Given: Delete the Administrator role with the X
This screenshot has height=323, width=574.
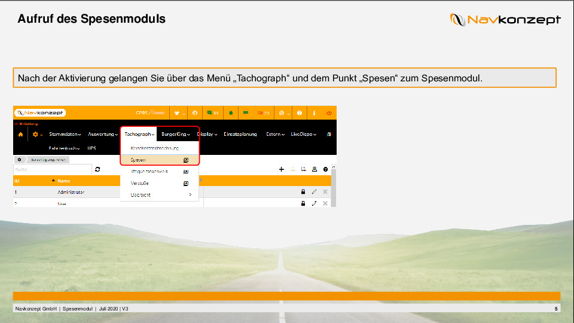Looking at the screenshot, I should (325, 192).
